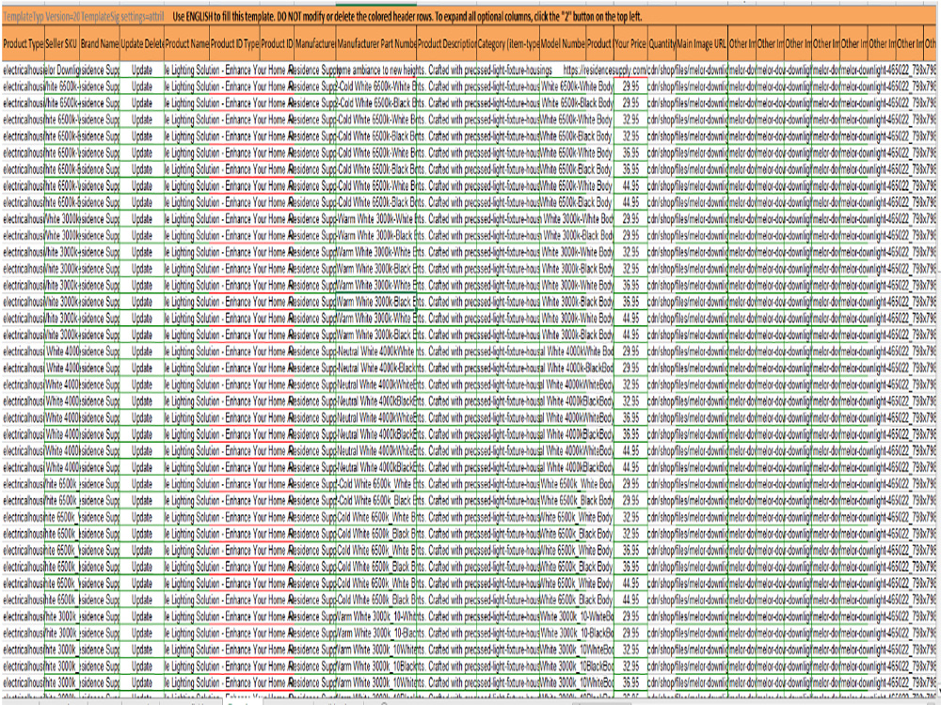Click the faded TemplateType cell in top row
Viewport: 941px width, 705px height.
(x=23, y=17)
